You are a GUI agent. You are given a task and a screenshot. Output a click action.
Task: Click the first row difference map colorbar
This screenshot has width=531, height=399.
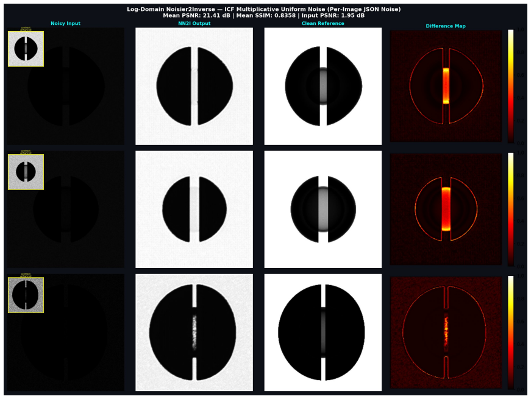[510, 87]
